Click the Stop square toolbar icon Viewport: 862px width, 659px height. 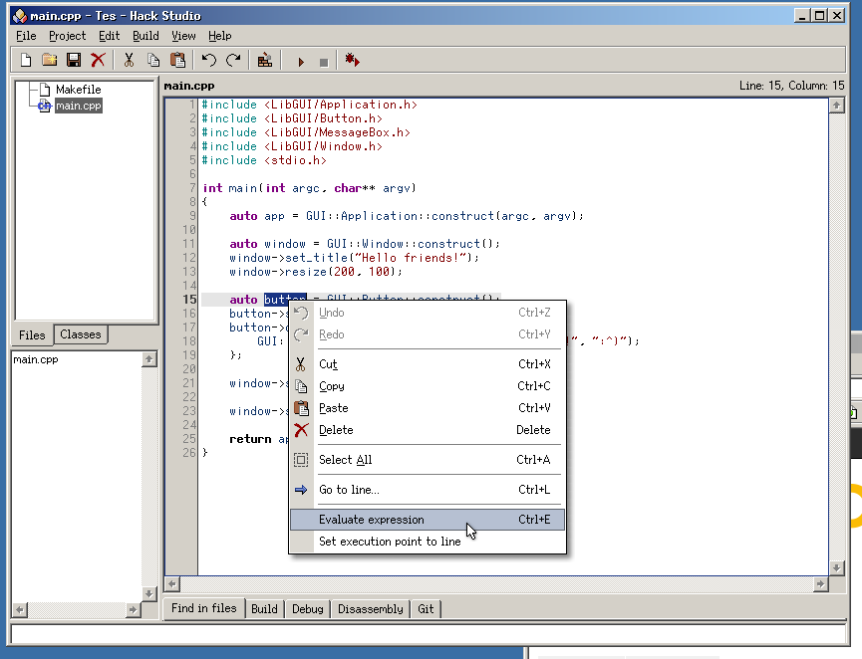point(324,62)
